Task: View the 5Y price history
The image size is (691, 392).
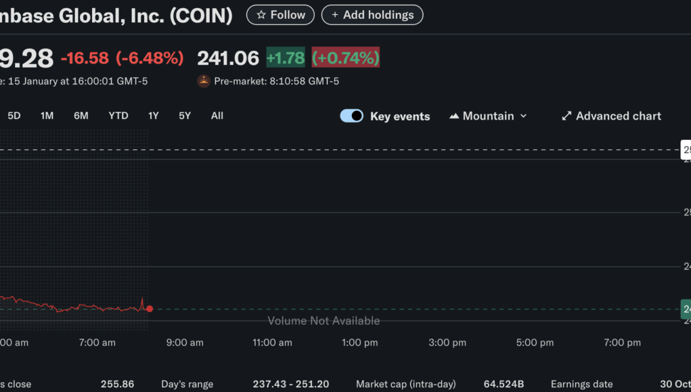Action: (x=185, y=116)
